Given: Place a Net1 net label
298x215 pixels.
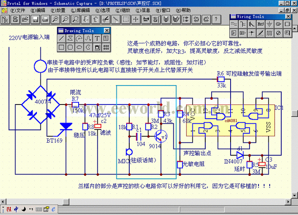Looking at the screenshot, I should (x=261, y=25).
